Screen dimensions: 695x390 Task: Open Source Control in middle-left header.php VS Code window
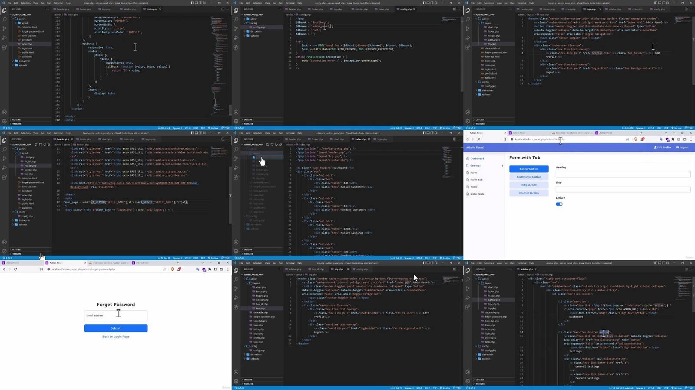(4, 158)
